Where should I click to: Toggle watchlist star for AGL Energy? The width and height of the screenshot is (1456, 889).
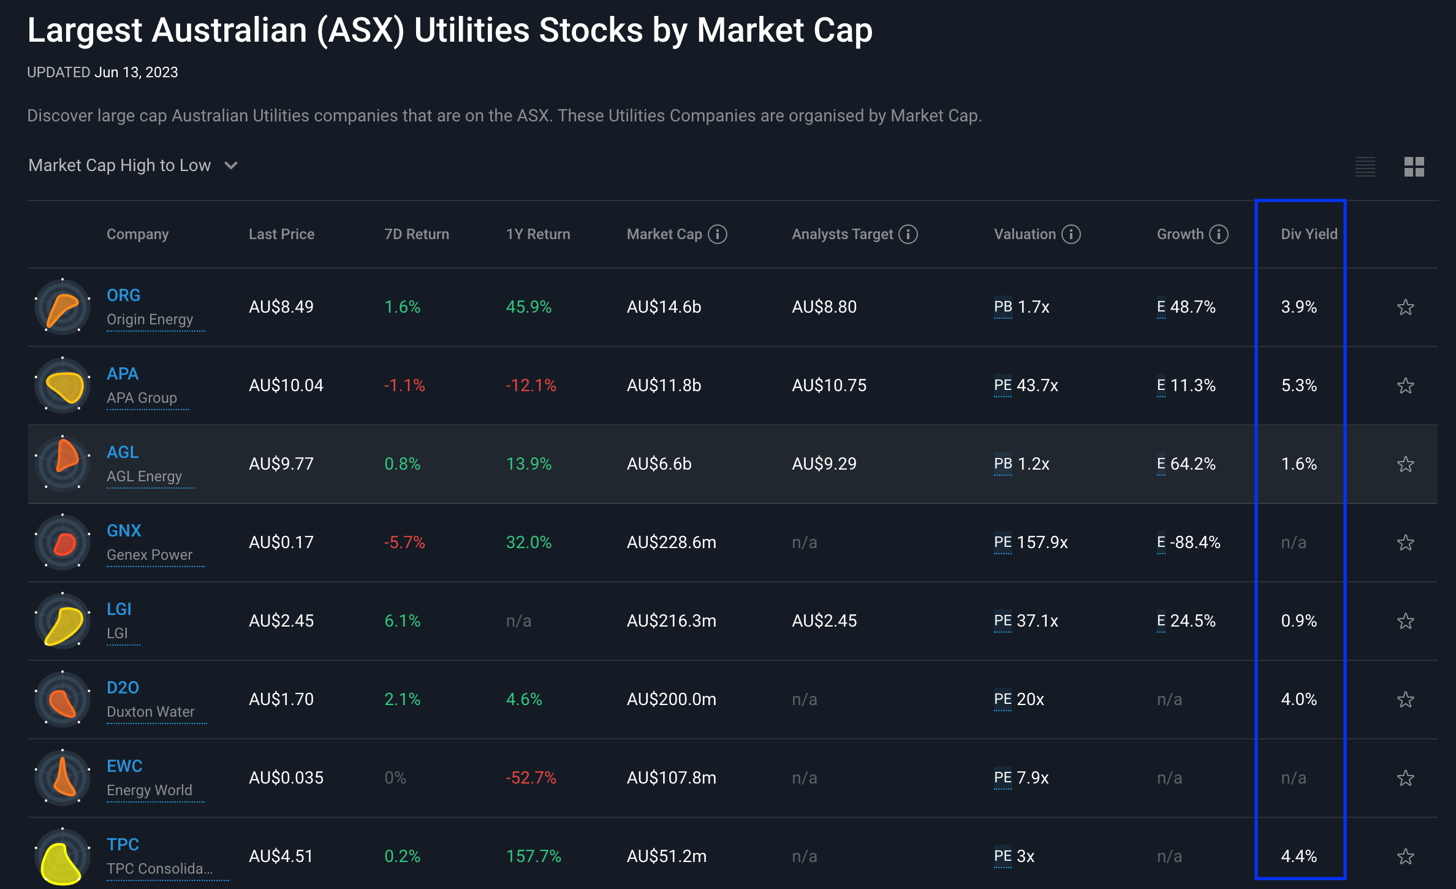click(x=1405, y=464)
